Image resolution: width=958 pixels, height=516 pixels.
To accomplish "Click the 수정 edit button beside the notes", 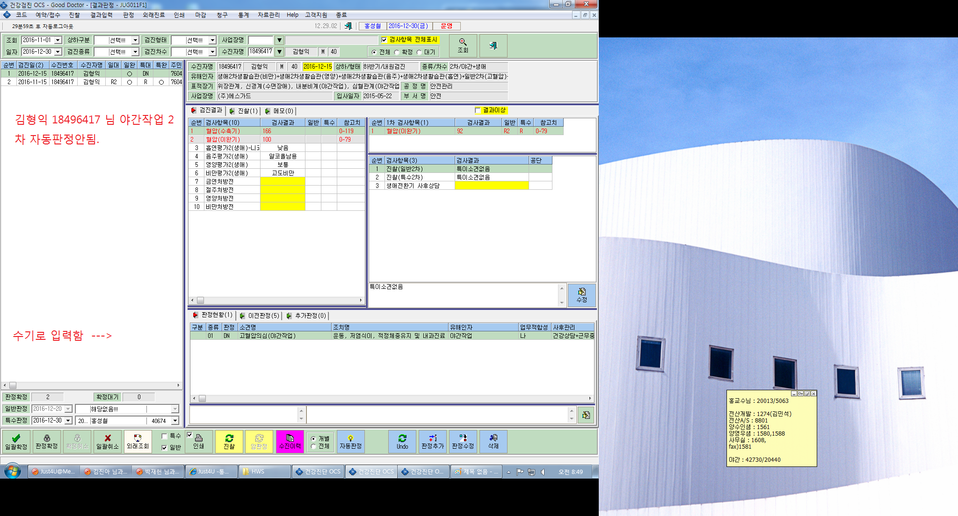I will coord(582,295).
